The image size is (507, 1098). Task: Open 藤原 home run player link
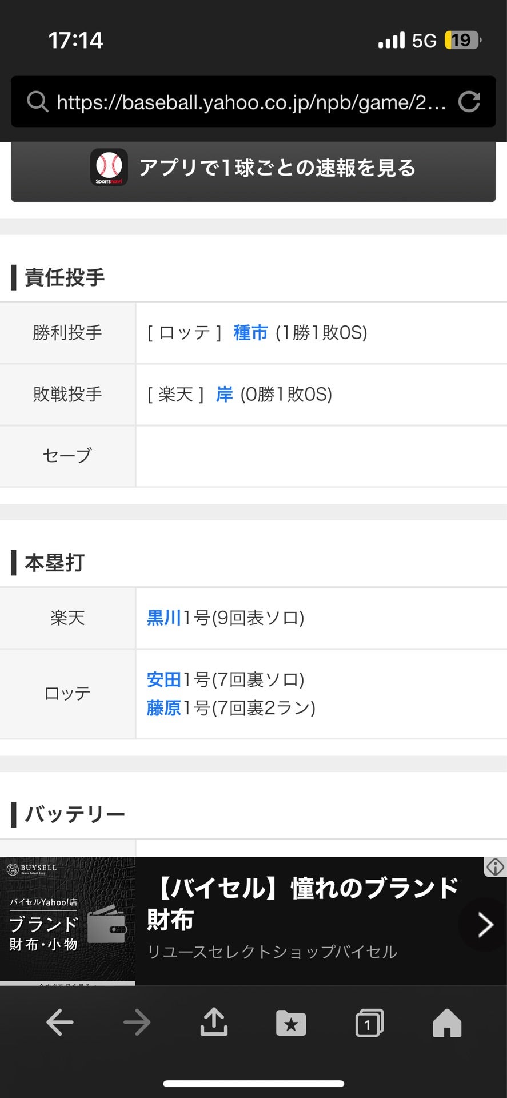pyautogui.click(x=164, y=708)
